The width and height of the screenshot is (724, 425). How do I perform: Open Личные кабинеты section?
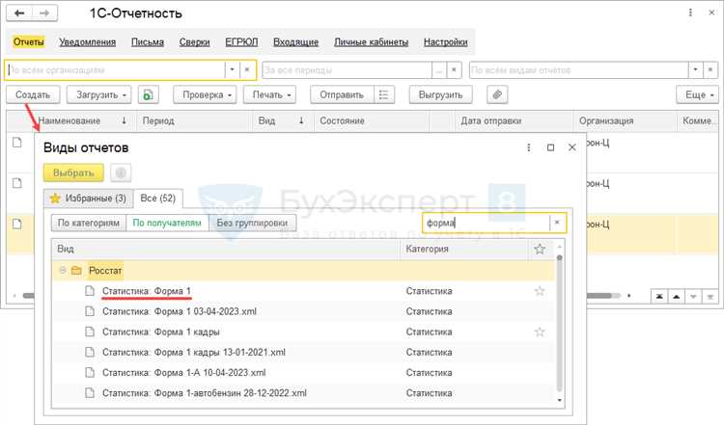[372, 42]
